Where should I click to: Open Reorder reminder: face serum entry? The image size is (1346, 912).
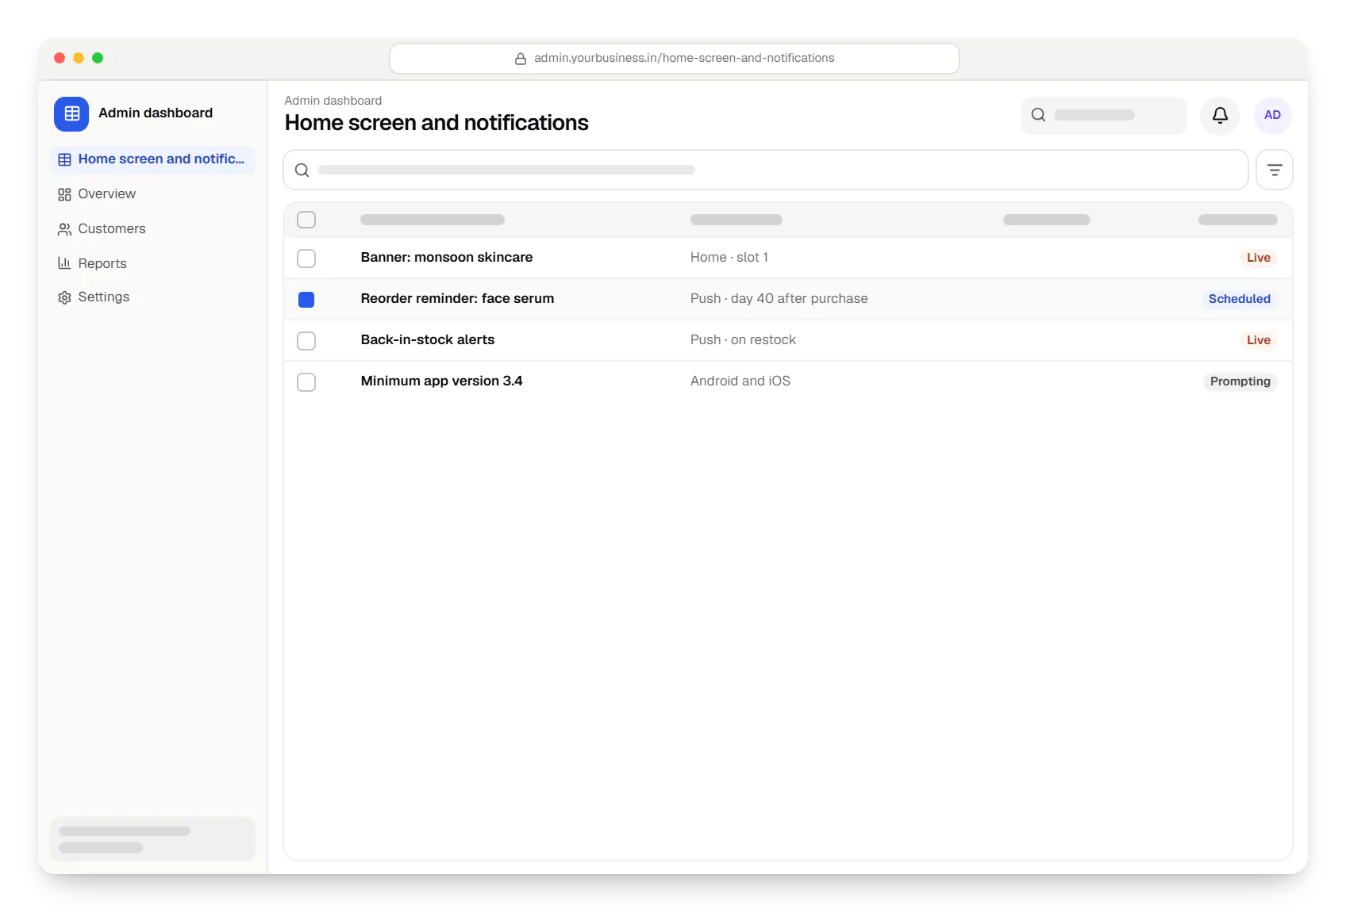coord(457,299)
